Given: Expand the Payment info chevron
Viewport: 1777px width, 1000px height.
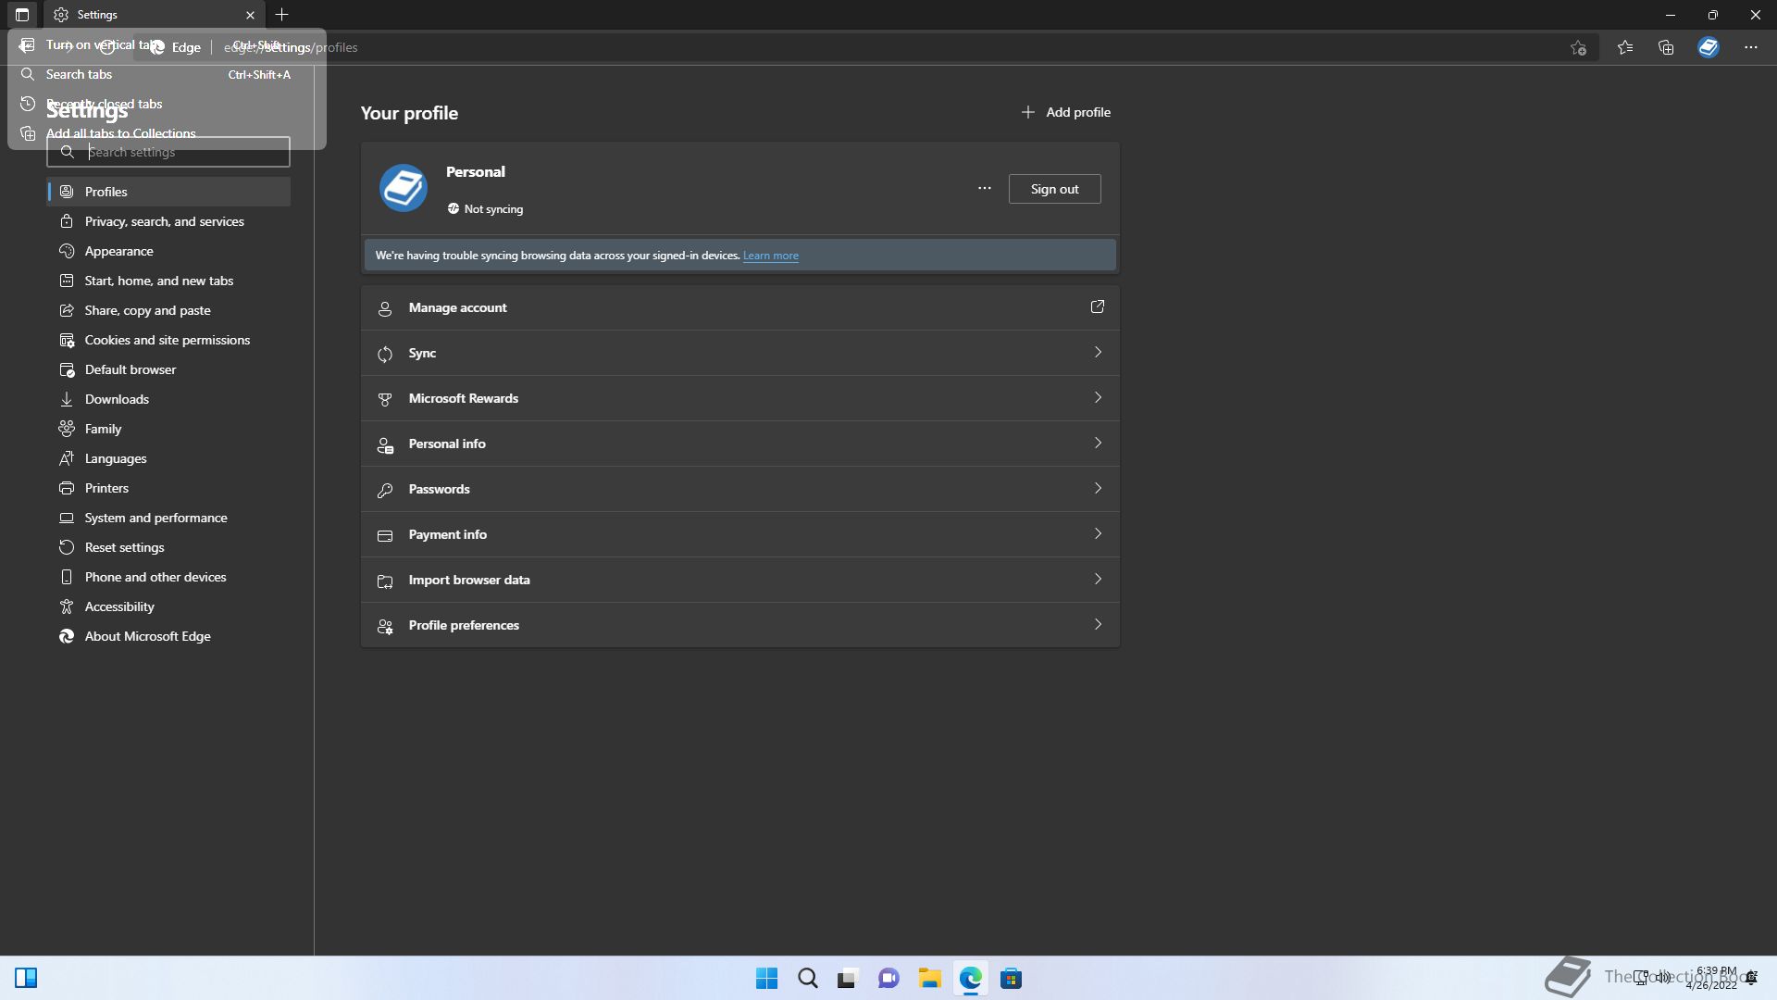Looking at the screenshot, I should [x=1098, y=533].
